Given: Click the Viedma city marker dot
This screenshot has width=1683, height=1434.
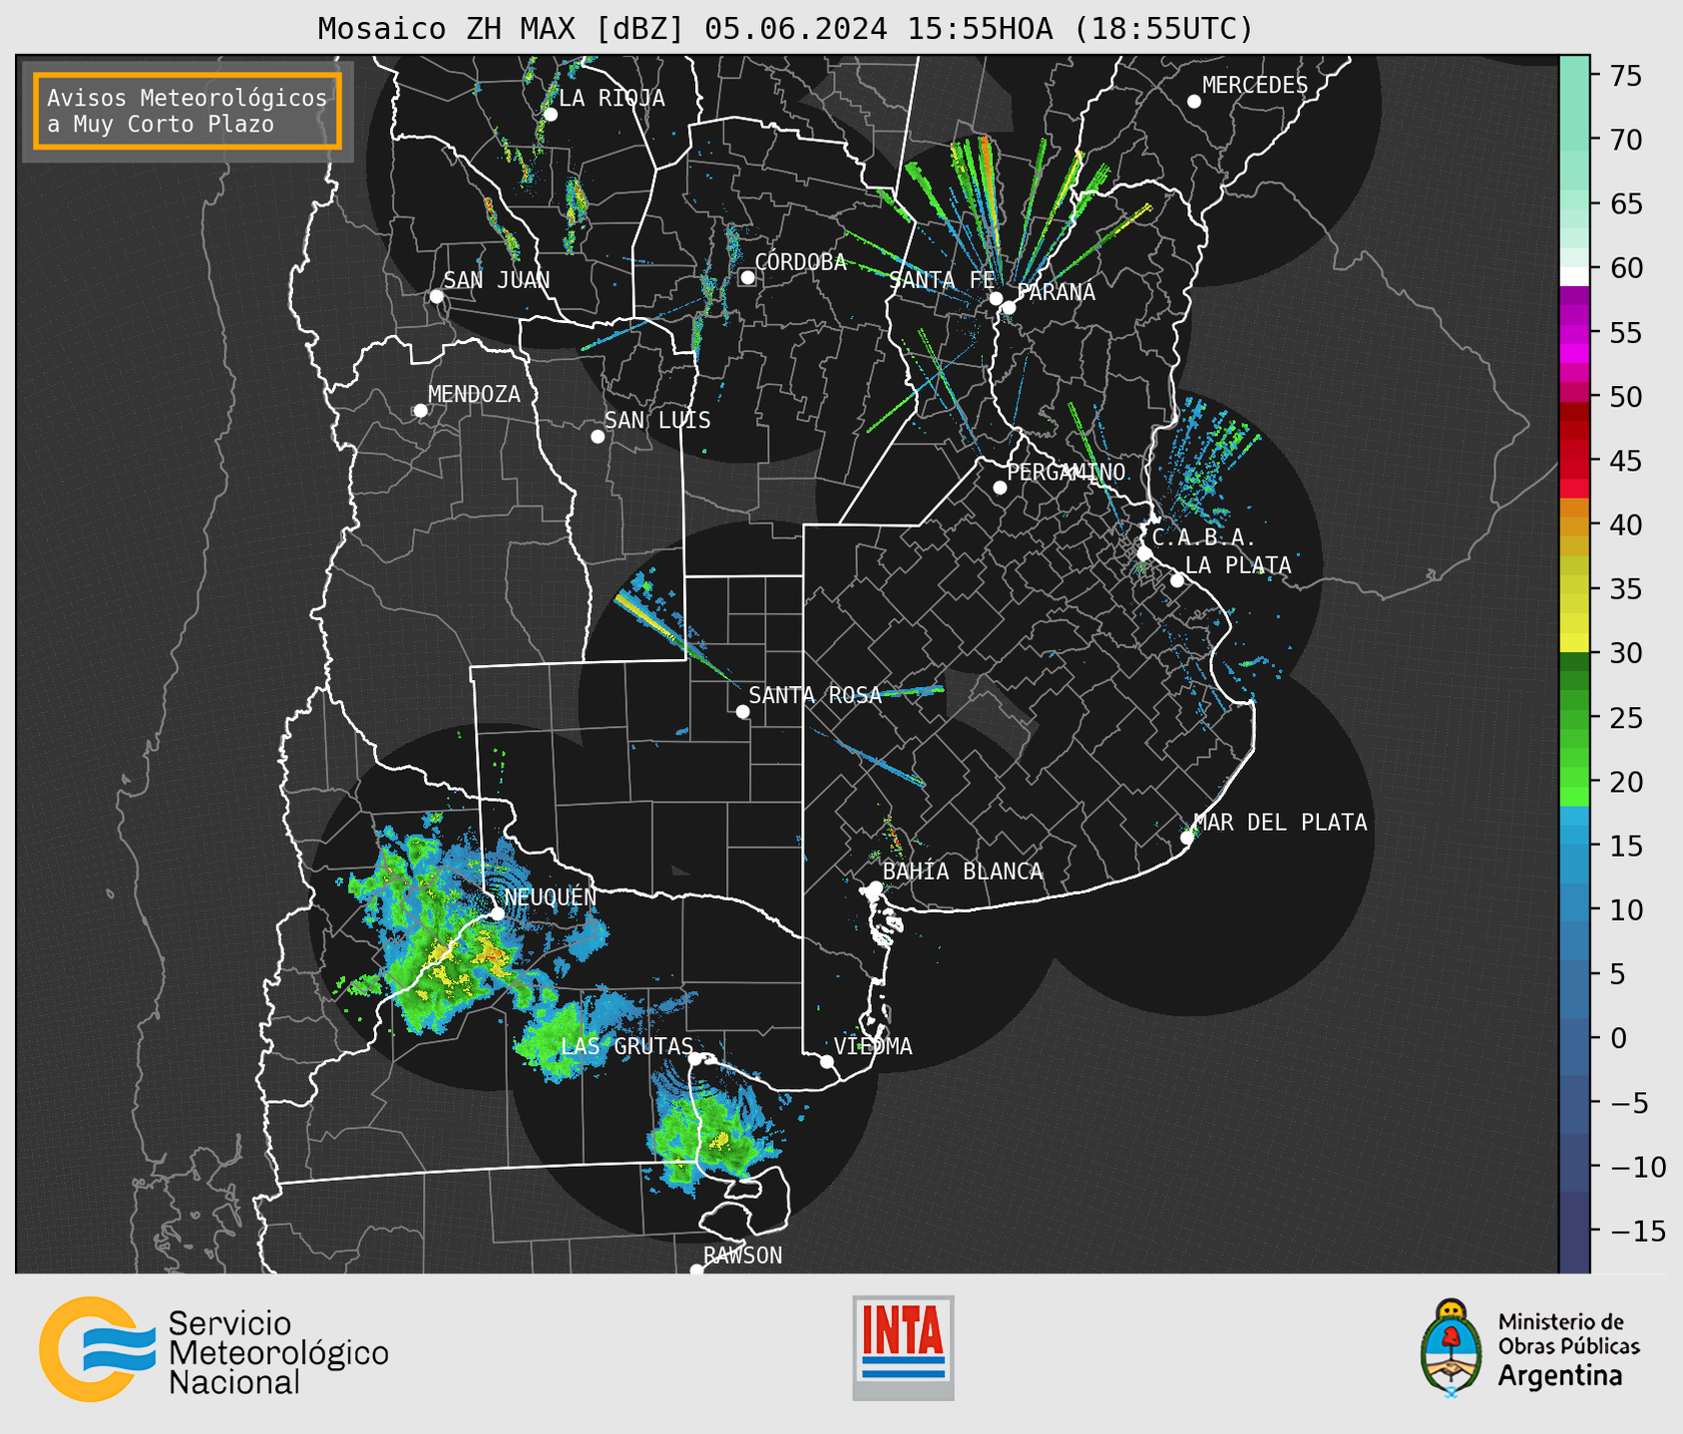Looking at the screenshot, I should coord(826,1061).
